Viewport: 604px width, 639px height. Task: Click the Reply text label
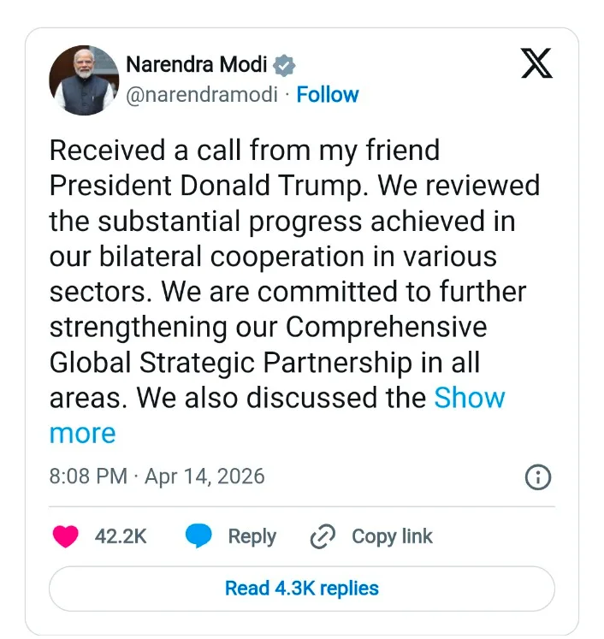(x=252, y=536)
